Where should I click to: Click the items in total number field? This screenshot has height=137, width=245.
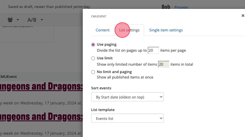tap(164, 64)
